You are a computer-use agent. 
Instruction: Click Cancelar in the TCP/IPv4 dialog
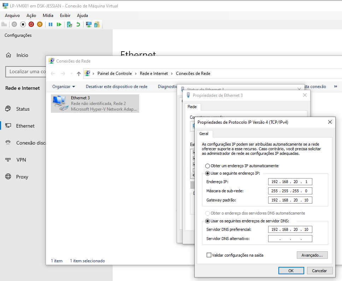point(319,270)
